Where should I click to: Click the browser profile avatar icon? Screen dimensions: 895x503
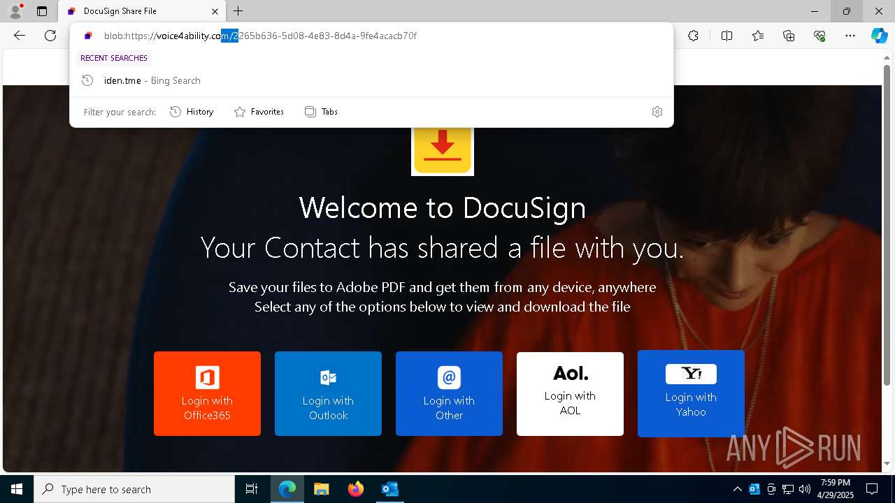click(x=15, y=11)
